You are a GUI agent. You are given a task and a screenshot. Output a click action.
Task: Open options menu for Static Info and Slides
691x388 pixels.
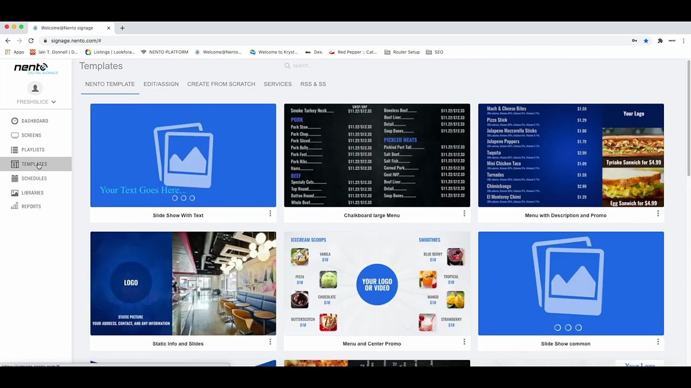270,342
